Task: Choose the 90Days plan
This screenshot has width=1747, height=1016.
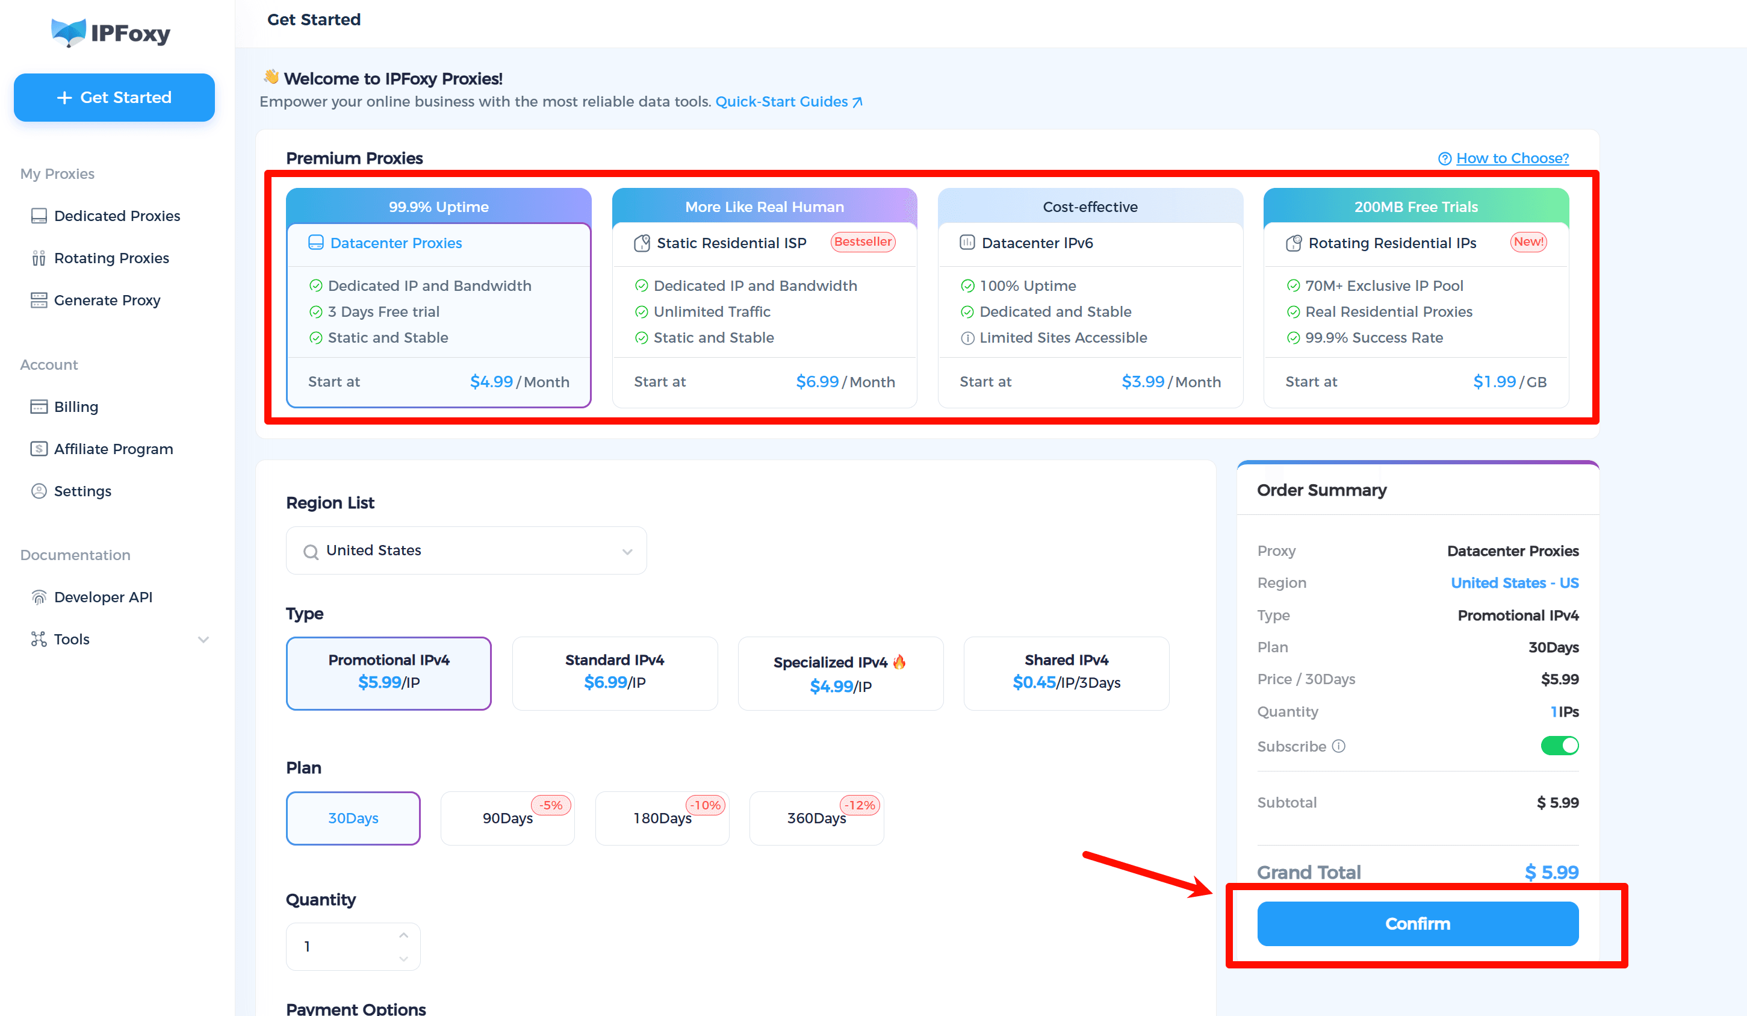Action: point(507,818)
